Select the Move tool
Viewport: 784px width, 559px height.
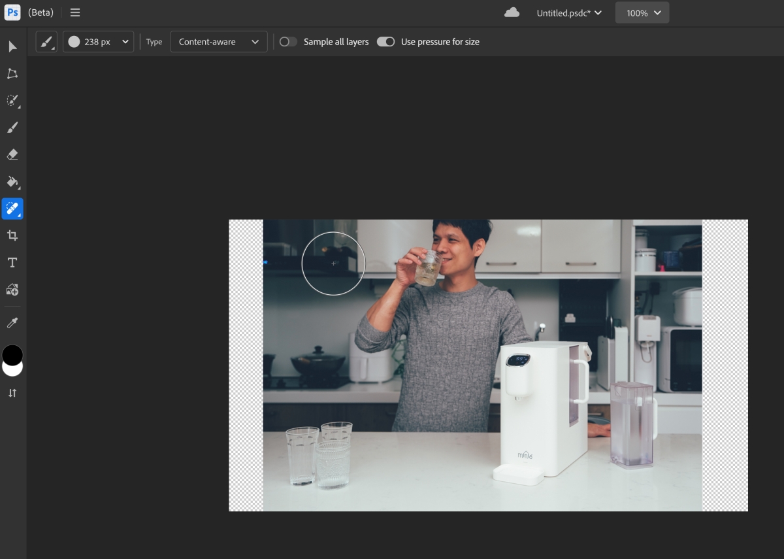click(x=12, y=46)
